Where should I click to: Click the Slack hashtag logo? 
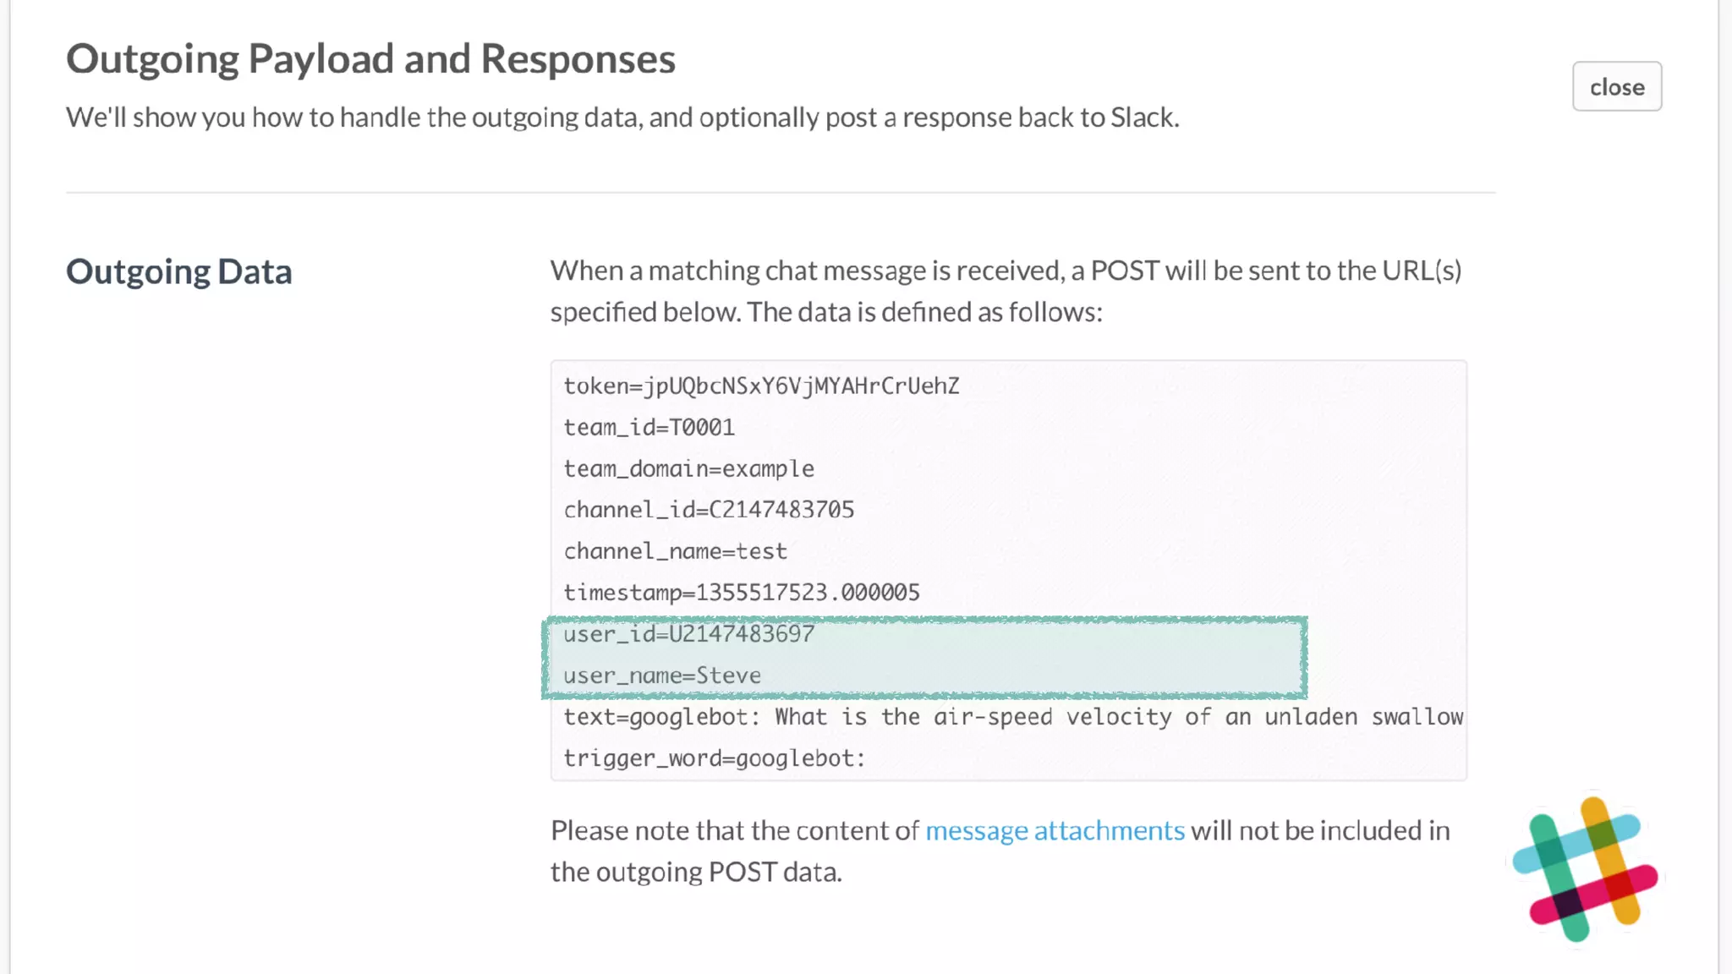point(1586,869)
